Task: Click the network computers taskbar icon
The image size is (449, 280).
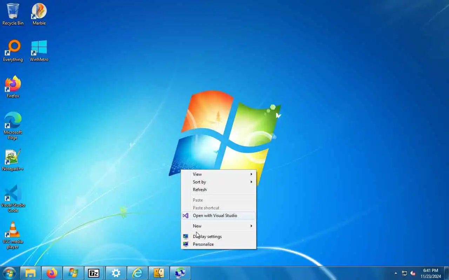Action: (180, 273)
